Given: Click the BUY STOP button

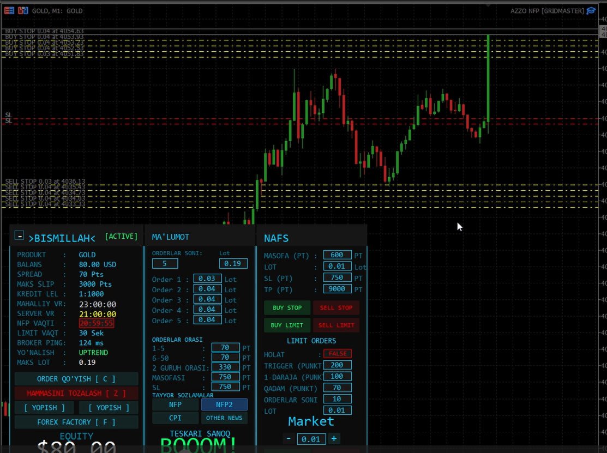Looking at the screenshot, I should 287,308.
